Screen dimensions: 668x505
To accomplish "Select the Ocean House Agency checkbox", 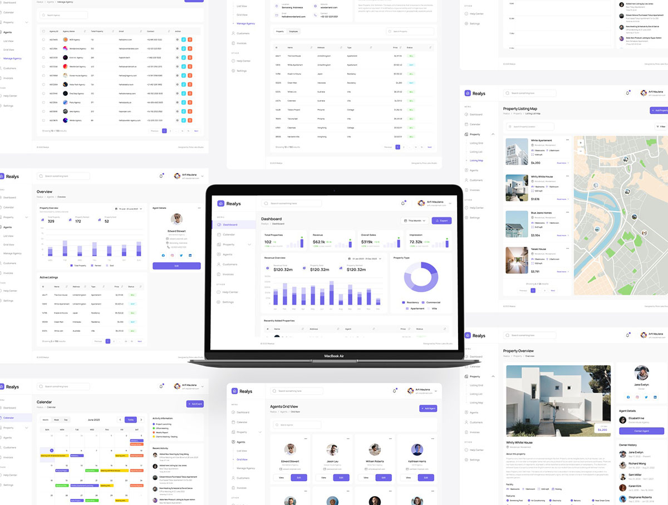I will [43, 75].
